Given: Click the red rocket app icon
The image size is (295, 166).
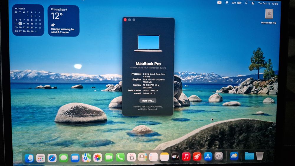Looking at the screenshot, I should [197, 156].
